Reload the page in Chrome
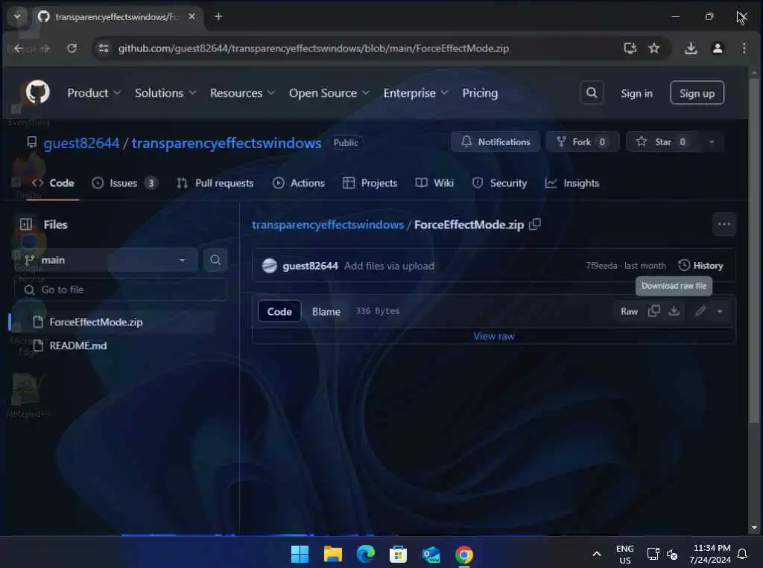Screen dimensions: 763x568 tap(72, 48)
